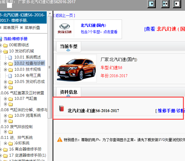Click the 菜单折叠 collapse-all icon
Viewport: 185px width, 161px height.
(21, 28)
